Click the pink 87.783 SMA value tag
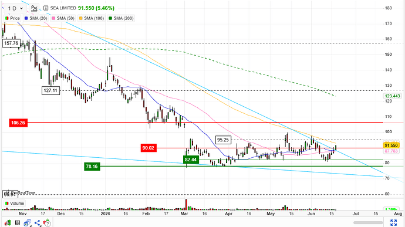The height and width of the screenshot is (227, 405). pyautogui.click(x=392, y=151)
